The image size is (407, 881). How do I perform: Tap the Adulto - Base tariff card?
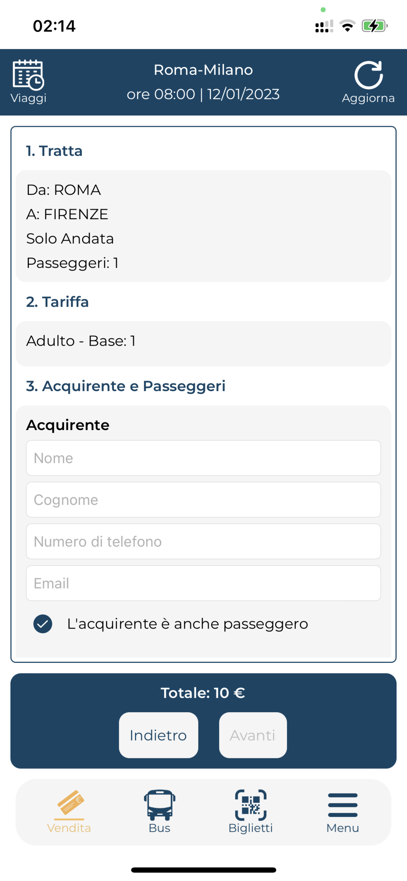(203, 344)
